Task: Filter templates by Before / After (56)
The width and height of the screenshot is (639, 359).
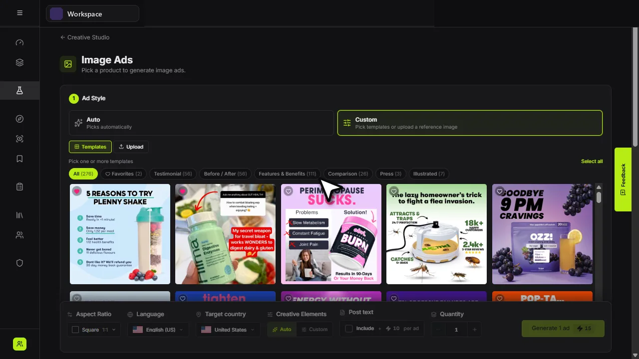Action: 225,174
